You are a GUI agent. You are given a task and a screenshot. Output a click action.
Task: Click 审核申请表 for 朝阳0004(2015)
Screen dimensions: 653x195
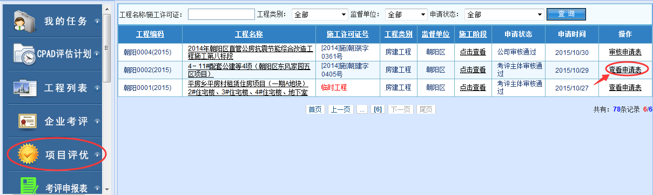click(x=625, y=52)
